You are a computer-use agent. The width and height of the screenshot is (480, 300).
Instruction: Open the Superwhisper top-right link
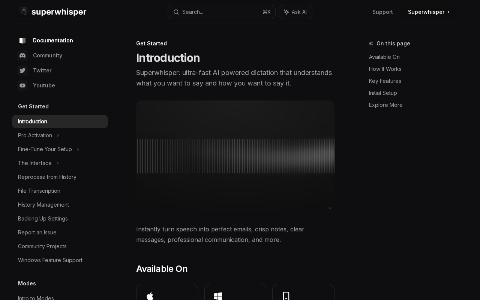pos(429,12)
